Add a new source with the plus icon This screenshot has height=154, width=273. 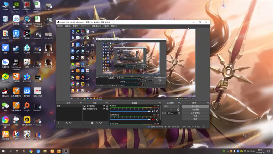pos(85,123)
